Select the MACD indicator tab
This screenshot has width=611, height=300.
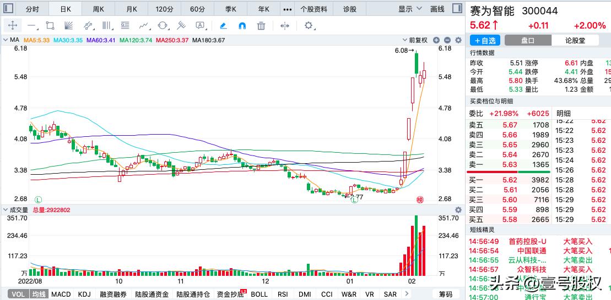tap(61, 294)
